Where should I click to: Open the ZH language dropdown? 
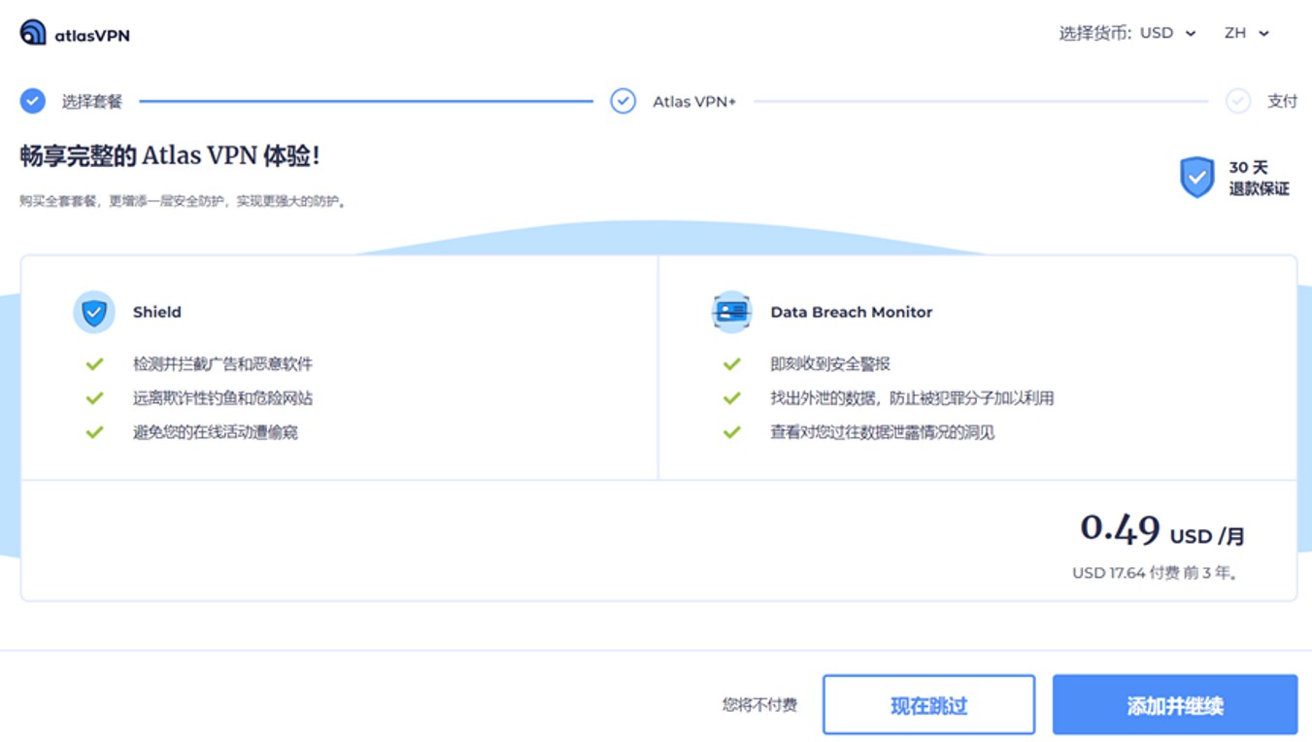tap(1247, 33)
